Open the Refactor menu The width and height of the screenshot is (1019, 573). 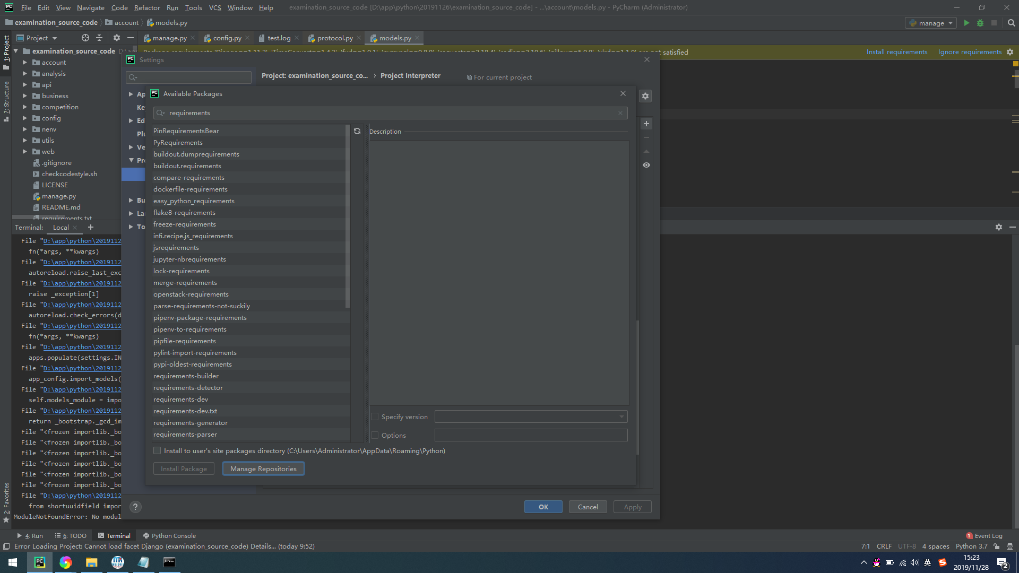(x=147, y=7)
